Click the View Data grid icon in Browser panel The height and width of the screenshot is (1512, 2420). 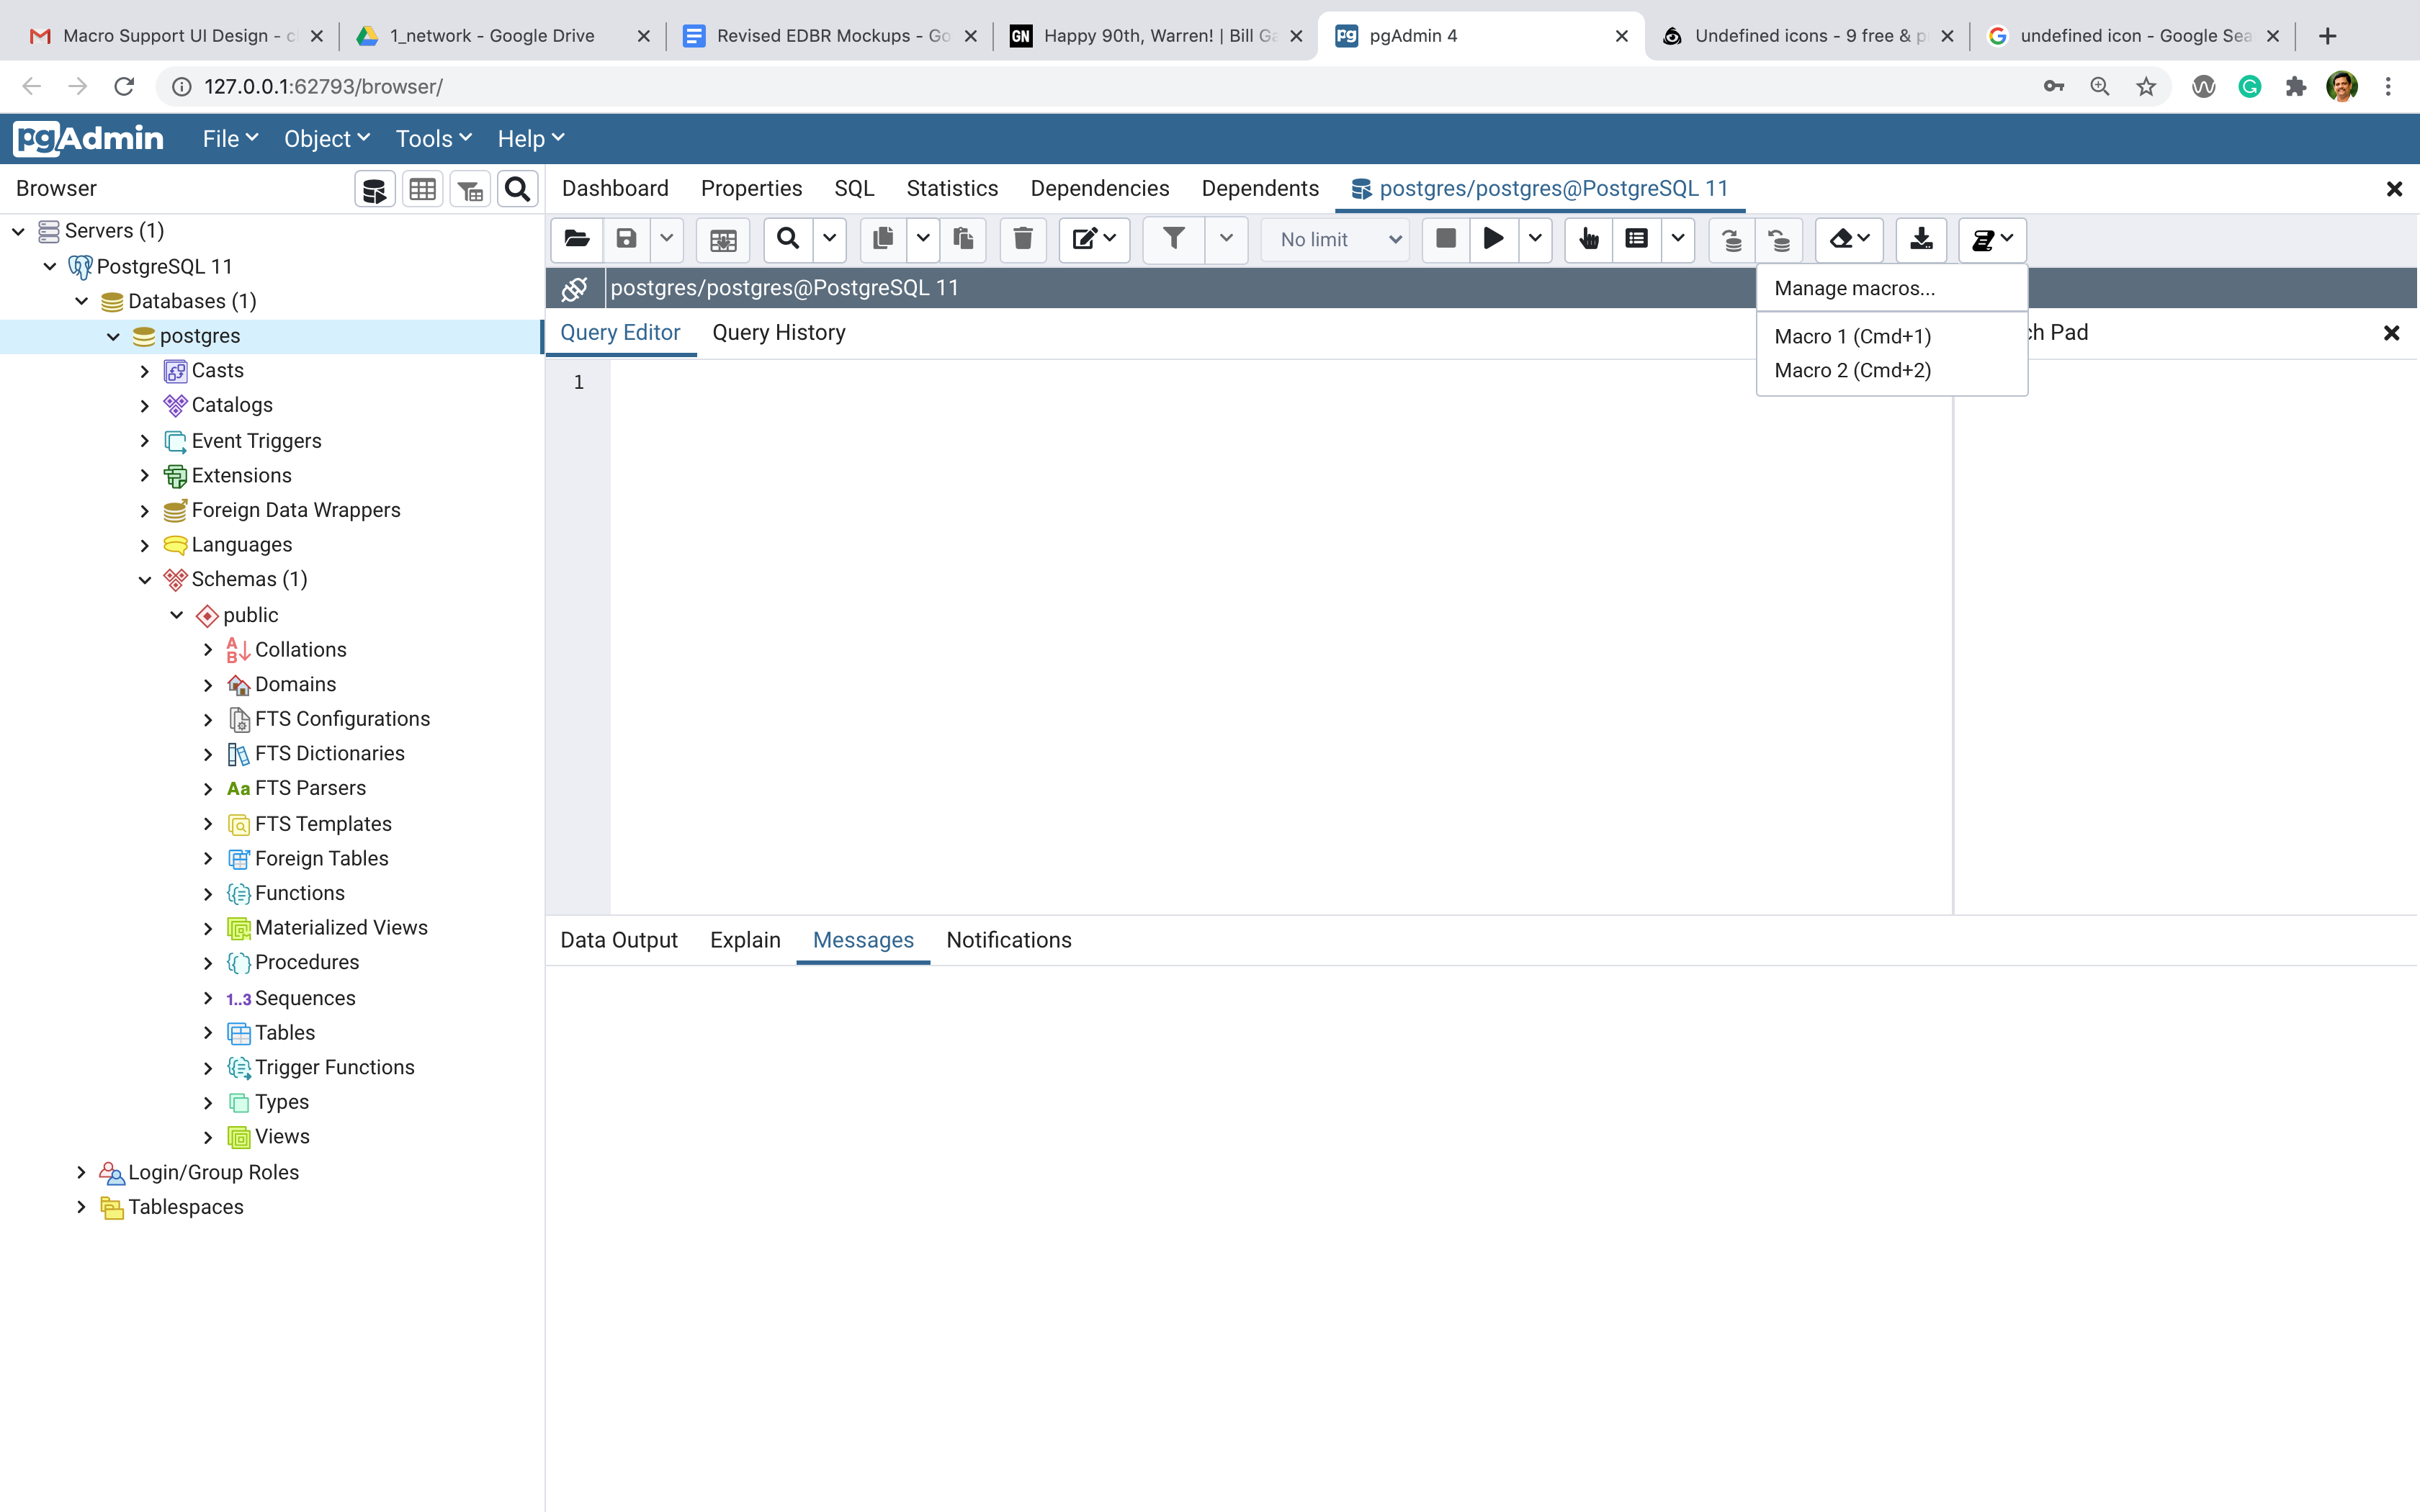pyautogui.click(x=422, y=189)
